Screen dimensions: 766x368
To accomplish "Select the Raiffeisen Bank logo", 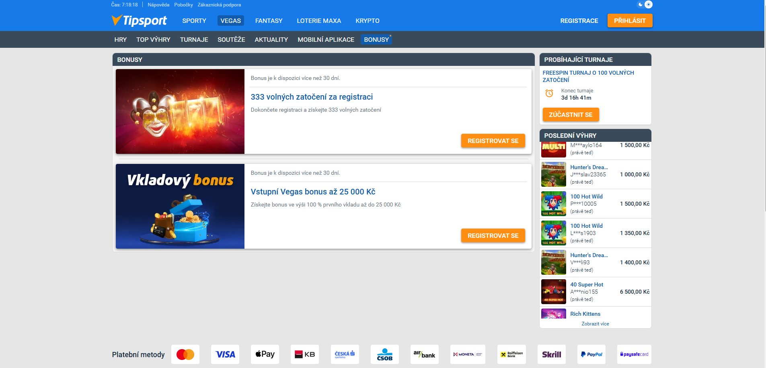I will 511,354.
